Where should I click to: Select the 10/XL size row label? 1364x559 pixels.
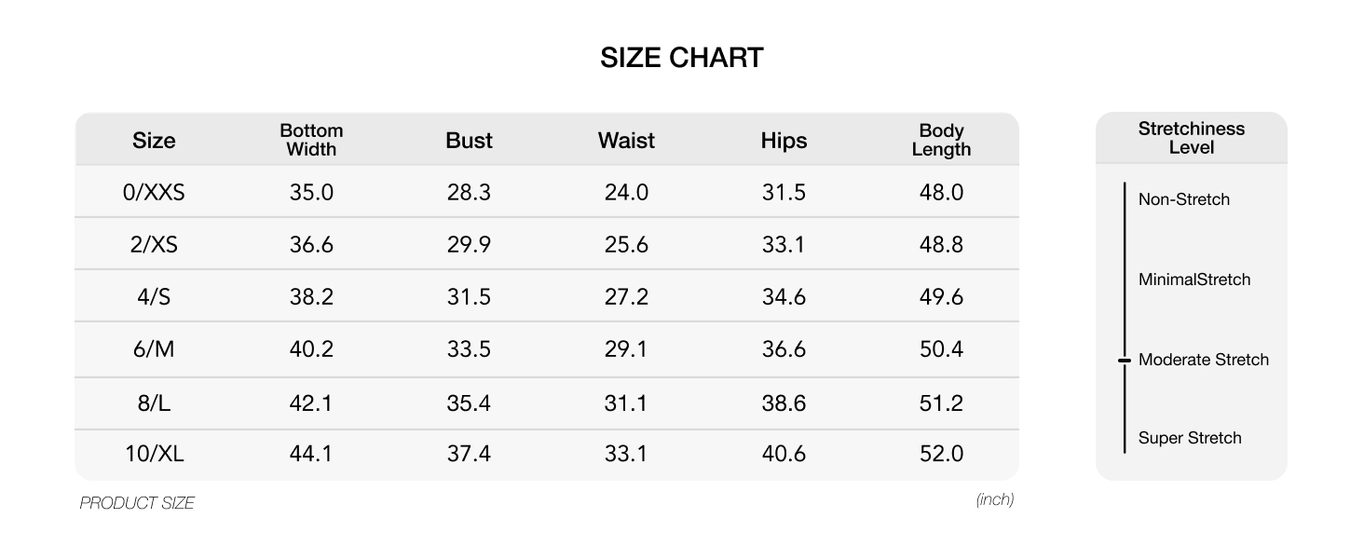click(x=154, y=454)
